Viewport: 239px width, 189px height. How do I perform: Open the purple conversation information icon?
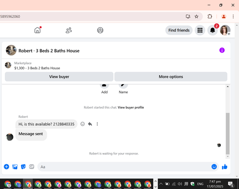(222, 50)
